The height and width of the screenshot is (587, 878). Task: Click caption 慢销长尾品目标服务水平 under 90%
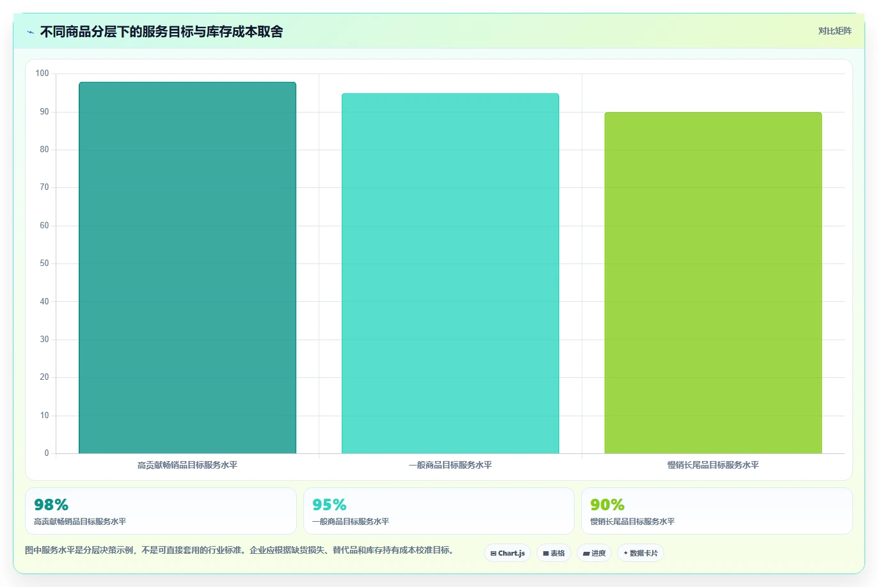click(632, 522)
